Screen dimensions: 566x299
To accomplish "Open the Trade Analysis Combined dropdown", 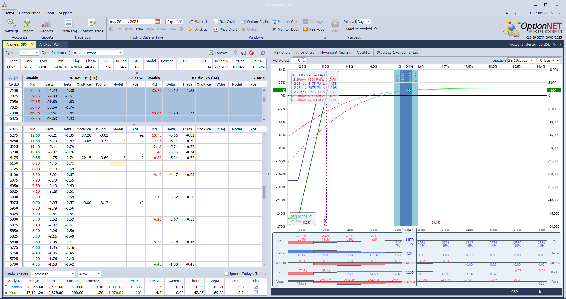I will coord(73,274).
